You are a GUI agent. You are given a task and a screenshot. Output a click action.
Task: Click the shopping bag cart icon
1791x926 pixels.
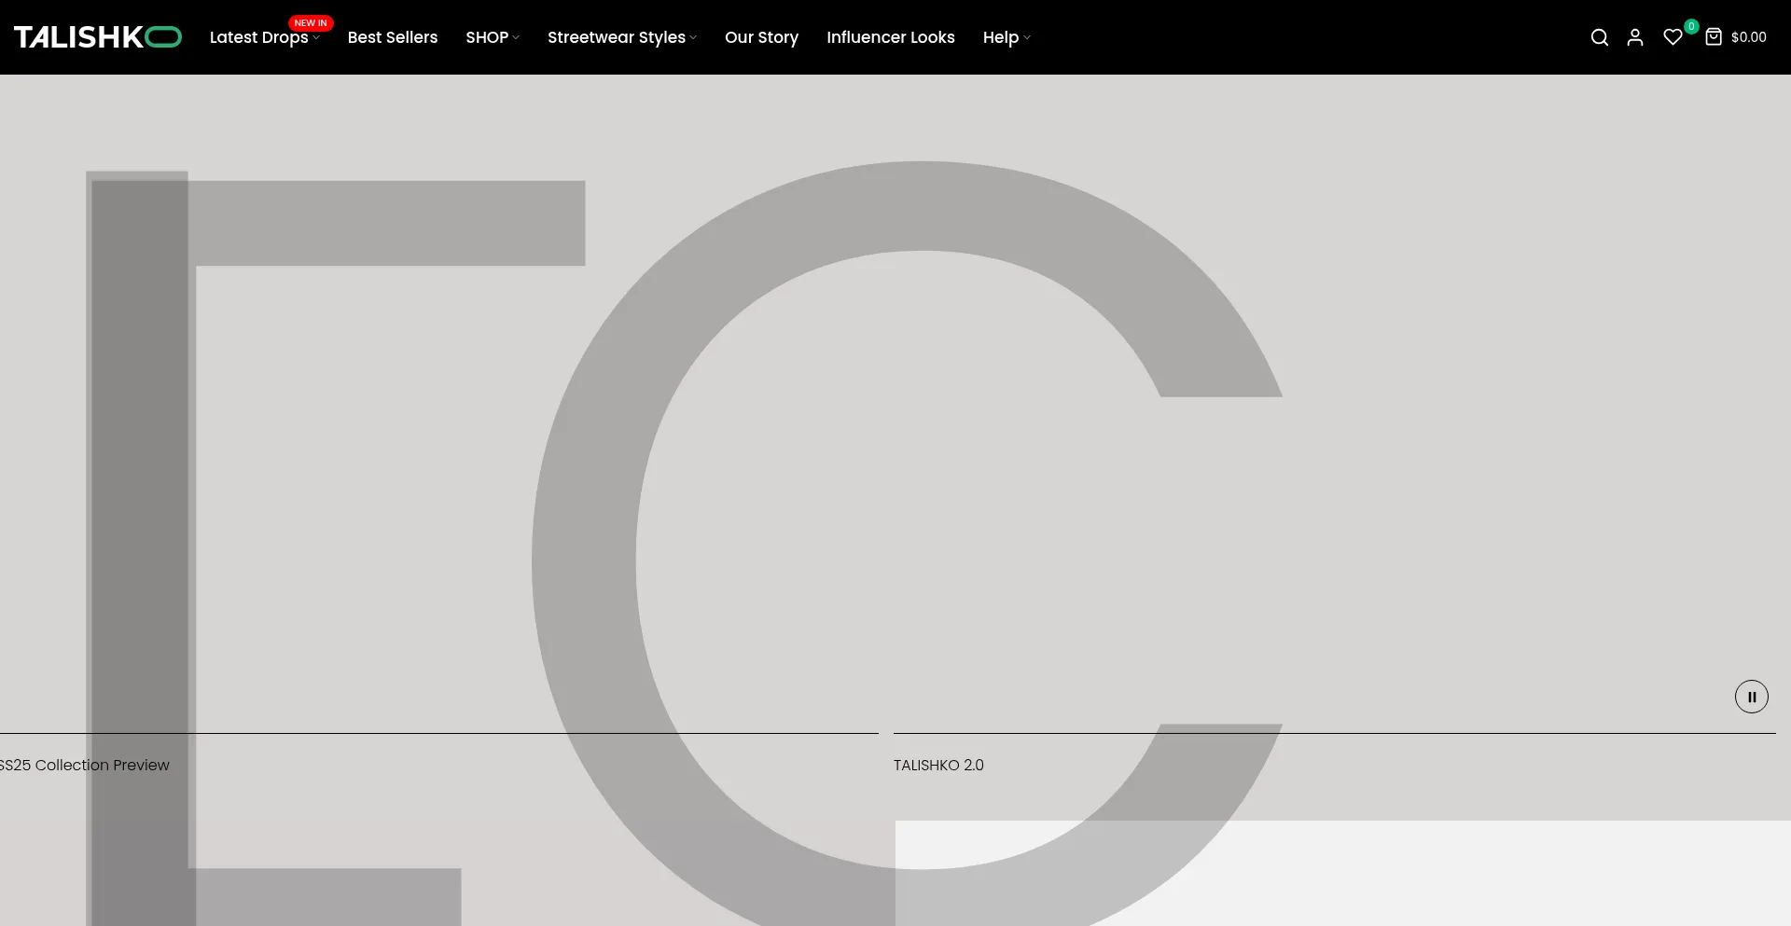click(1714, 37)
